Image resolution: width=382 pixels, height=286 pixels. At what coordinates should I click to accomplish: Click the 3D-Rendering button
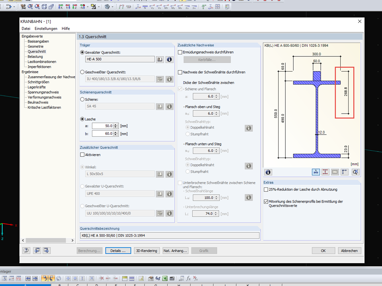pyautogui.click(x=146, y=251)
